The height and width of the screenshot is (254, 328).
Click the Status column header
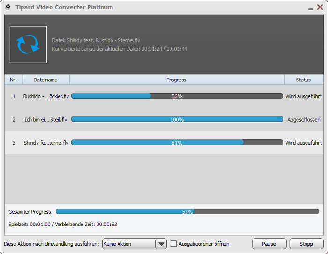(304, 80)
